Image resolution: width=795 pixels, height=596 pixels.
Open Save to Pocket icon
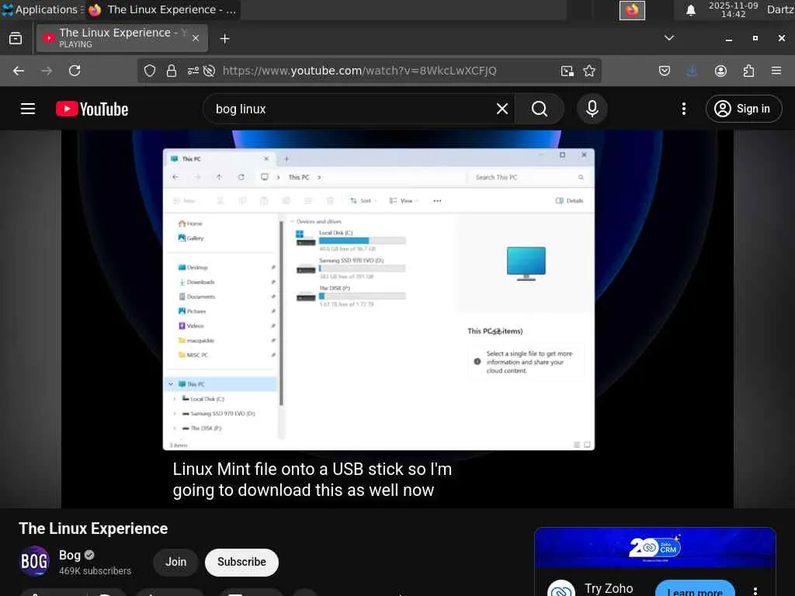tap(665, 71)
